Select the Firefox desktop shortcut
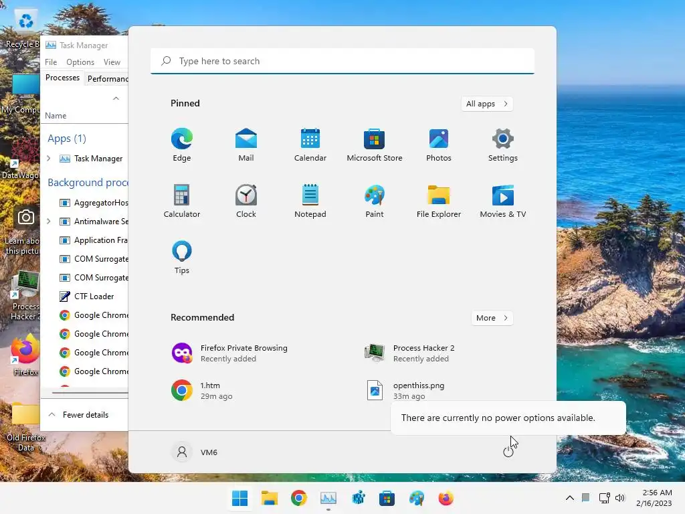The image size is (685, 514). tap(25, 355)
